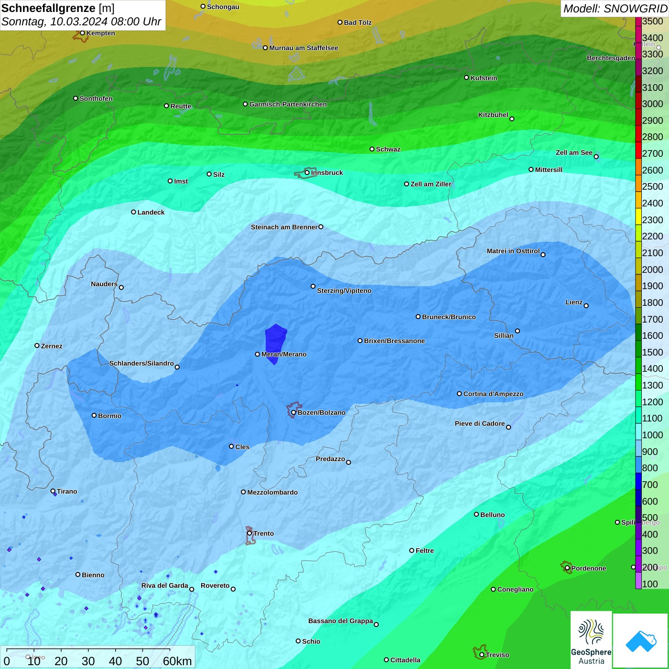Click the Conegliano label
This screenshot has height=669, width=669.
[515, 589]
